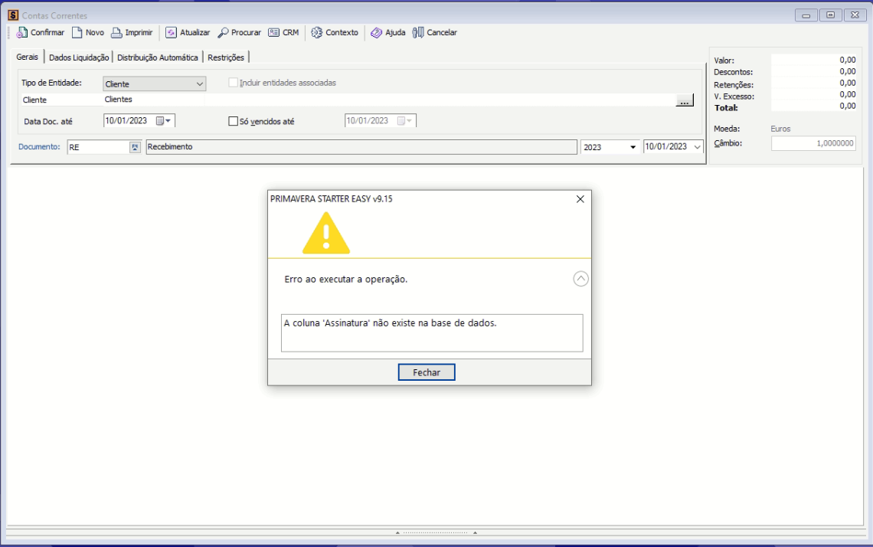Click the Novo document icon

point(77,33)
